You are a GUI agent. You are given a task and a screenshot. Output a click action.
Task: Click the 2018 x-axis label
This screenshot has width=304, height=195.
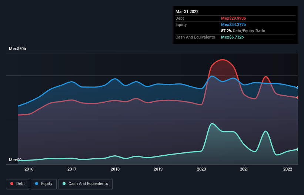115,169
